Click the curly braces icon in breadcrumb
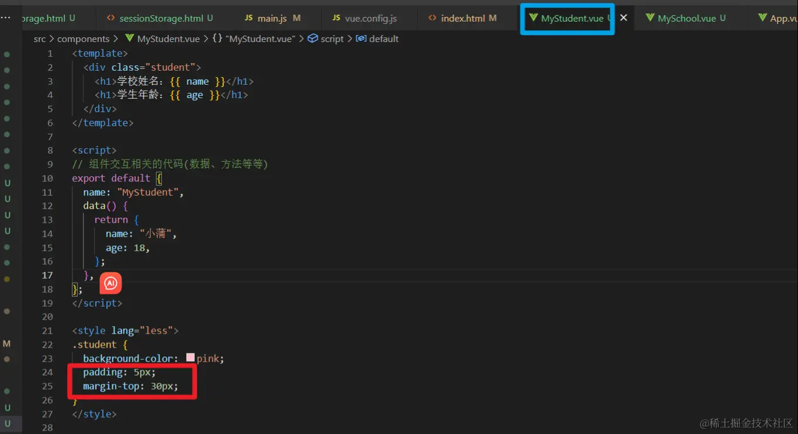The width and height of the screenshot is (798, 434). pos(217,39)
